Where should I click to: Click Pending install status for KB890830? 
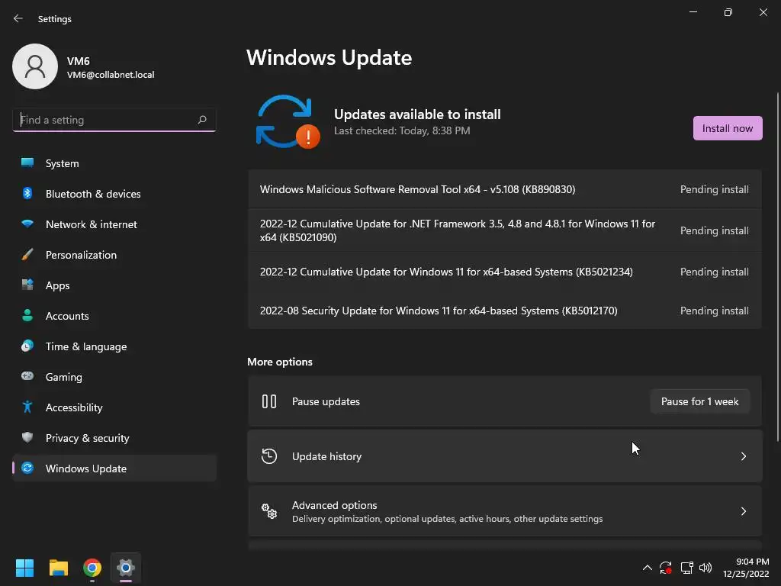(x=714, y=189)
